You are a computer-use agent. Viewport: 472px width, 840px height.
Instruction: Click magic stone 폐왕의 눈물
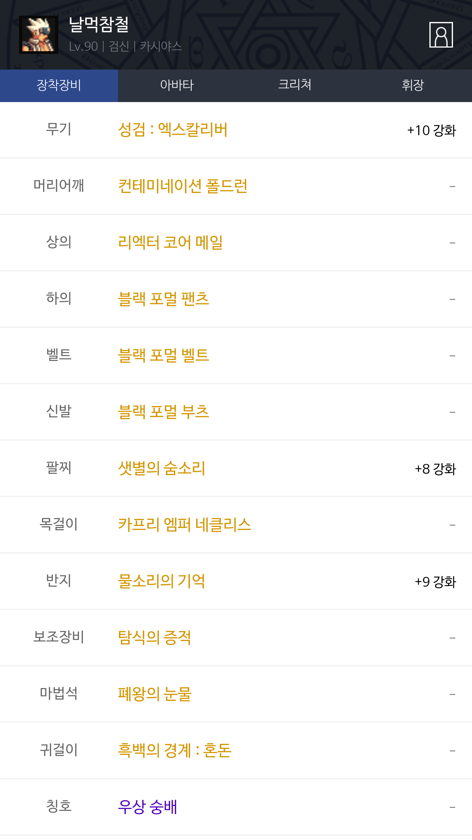tap(155, 694)
